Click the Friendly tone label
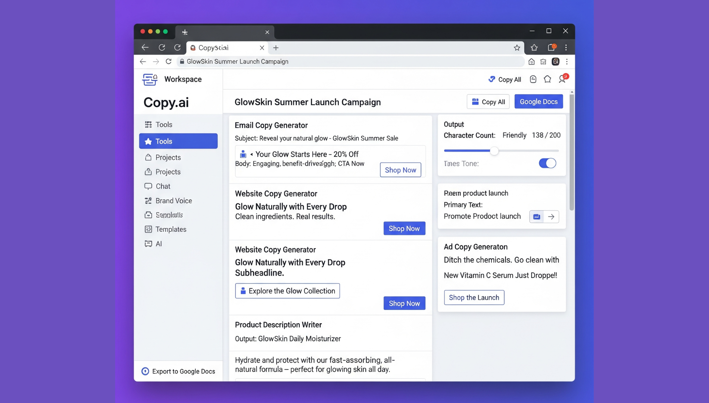709x403 pixels. click(514, 135)
